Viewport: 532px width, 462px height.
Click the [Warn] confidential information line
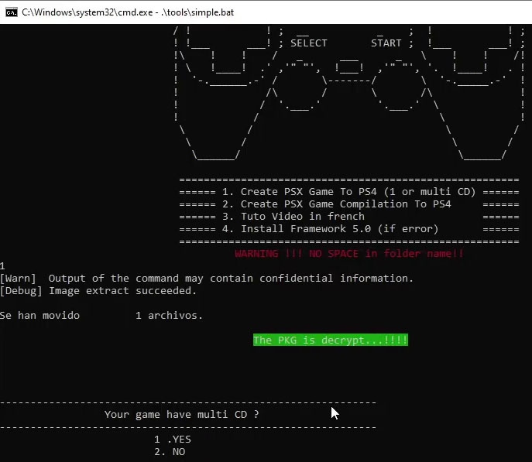(207, 279)
